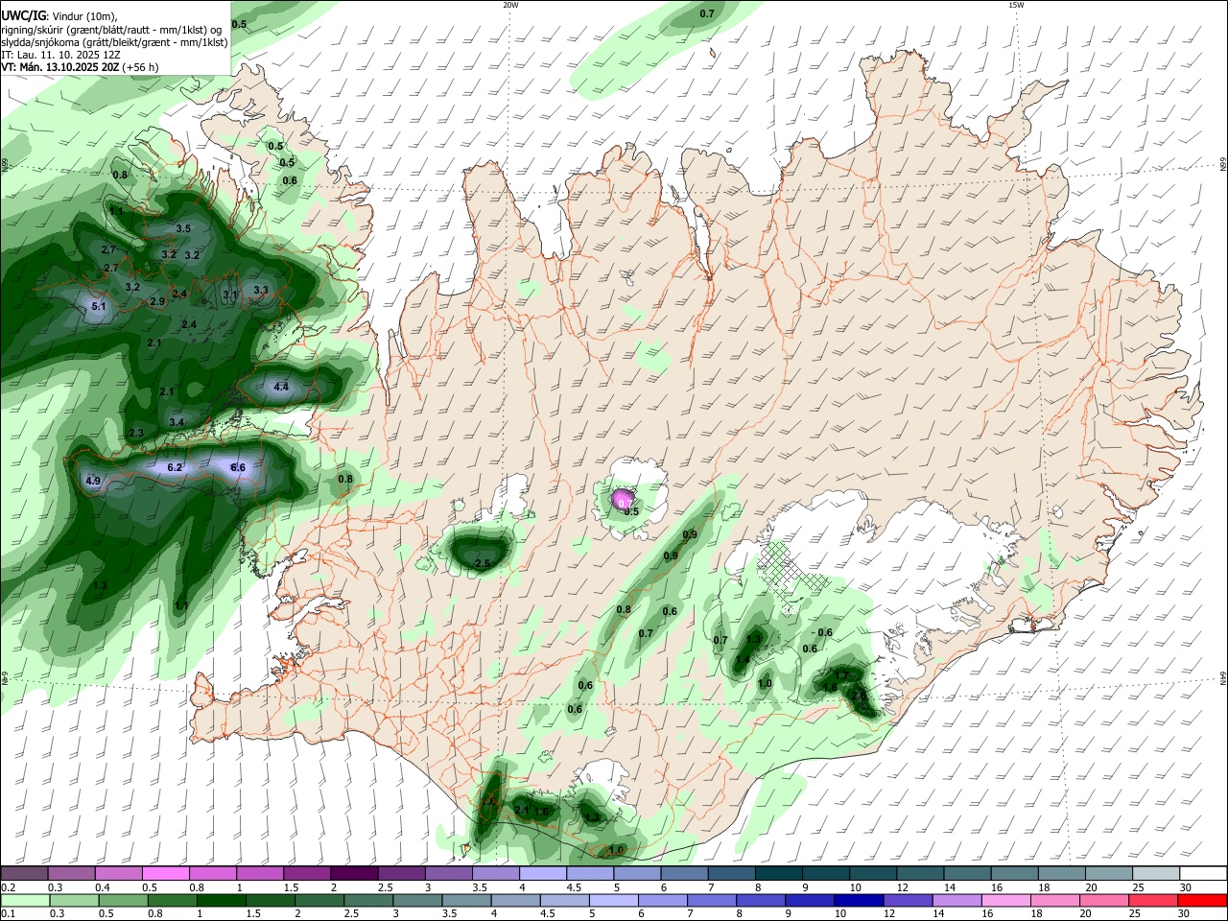Click the red swatch at the rain scale end
The width and height of the screenshot is (1228, 921).
[x=1203, y=900]
